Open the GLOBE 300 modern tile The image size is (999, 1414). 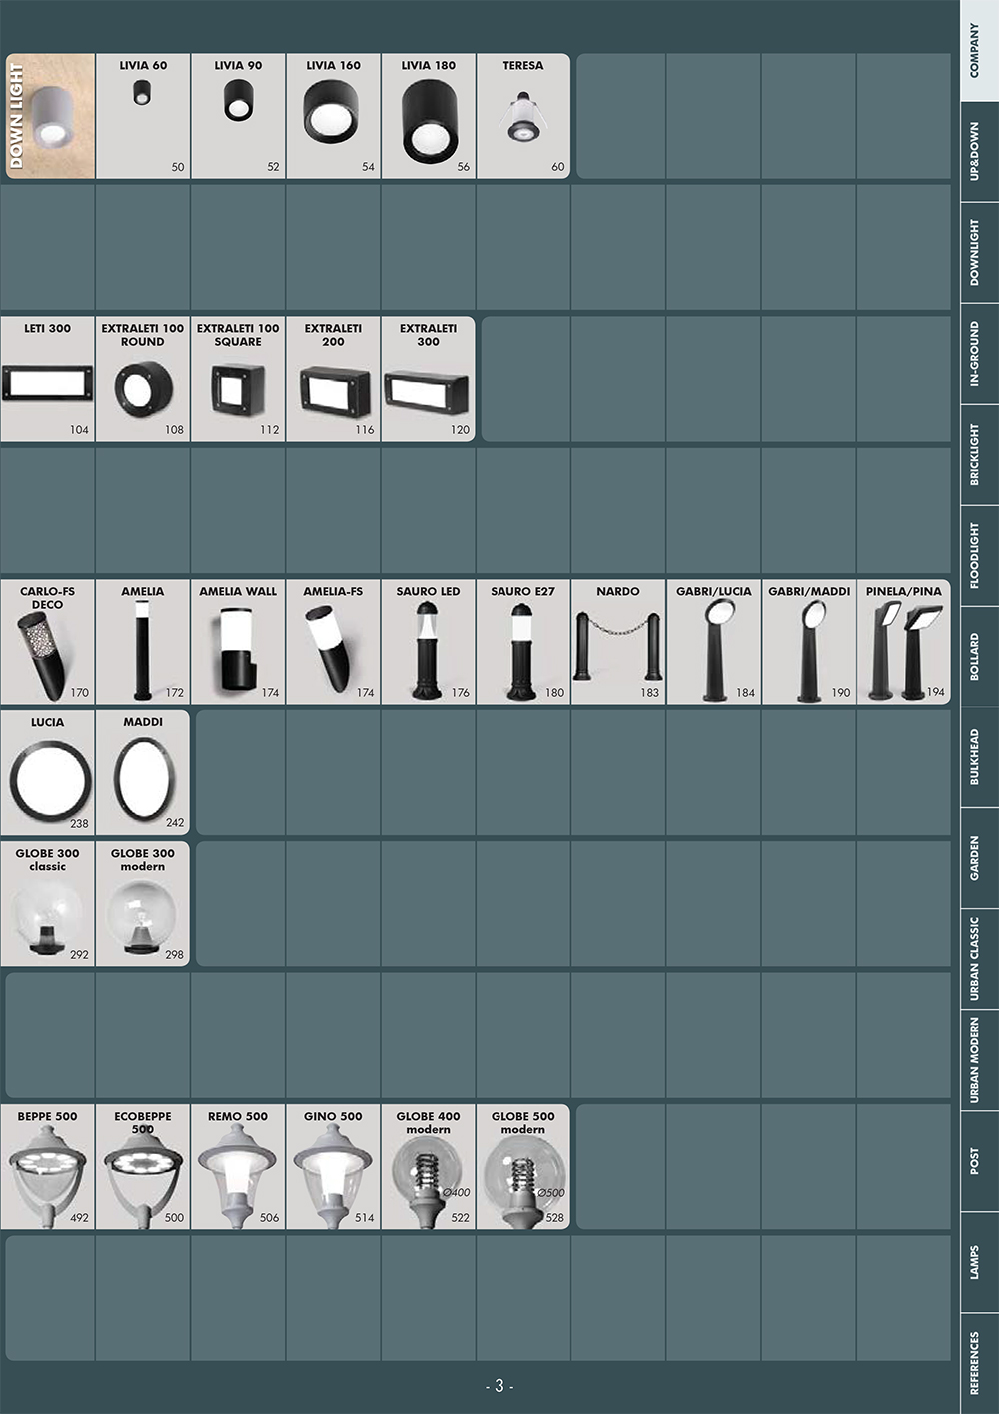143,904
